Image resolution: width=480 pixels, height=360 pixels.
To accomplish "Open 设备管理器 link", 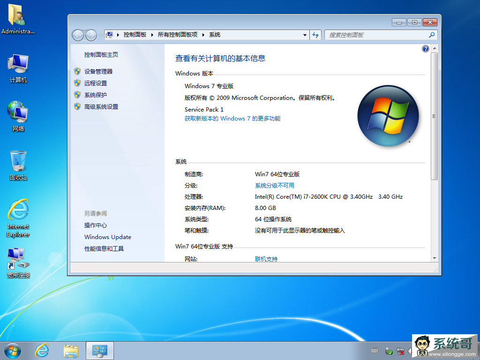I will click(x=98, y=71).
